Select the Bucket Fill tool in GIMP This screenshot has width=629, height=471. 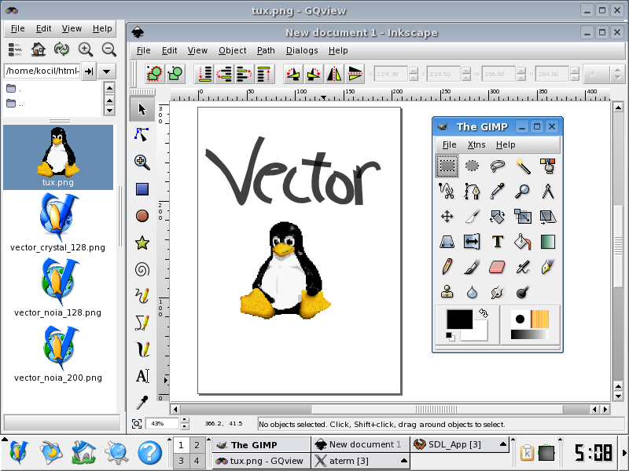(x=523, y=242)
